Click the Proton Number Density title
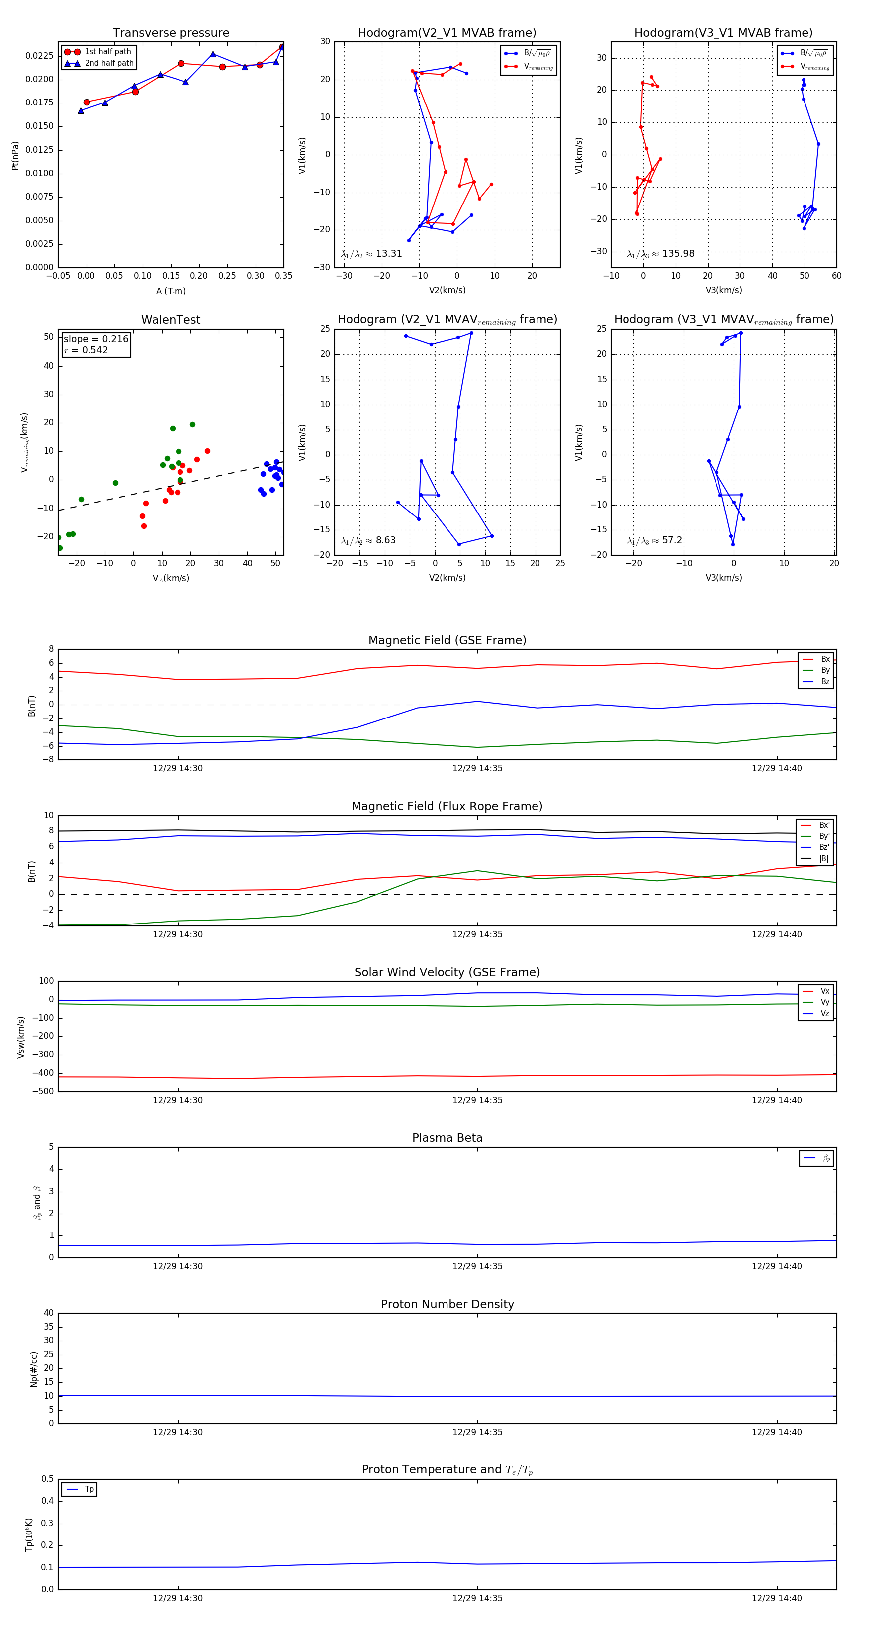Viewport: 895px width, 1642px height. [x=447, y=1304]
